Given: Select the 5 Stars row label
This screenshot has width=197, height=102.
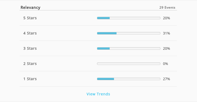Looking at the screenshot, I should click(30, 18).
